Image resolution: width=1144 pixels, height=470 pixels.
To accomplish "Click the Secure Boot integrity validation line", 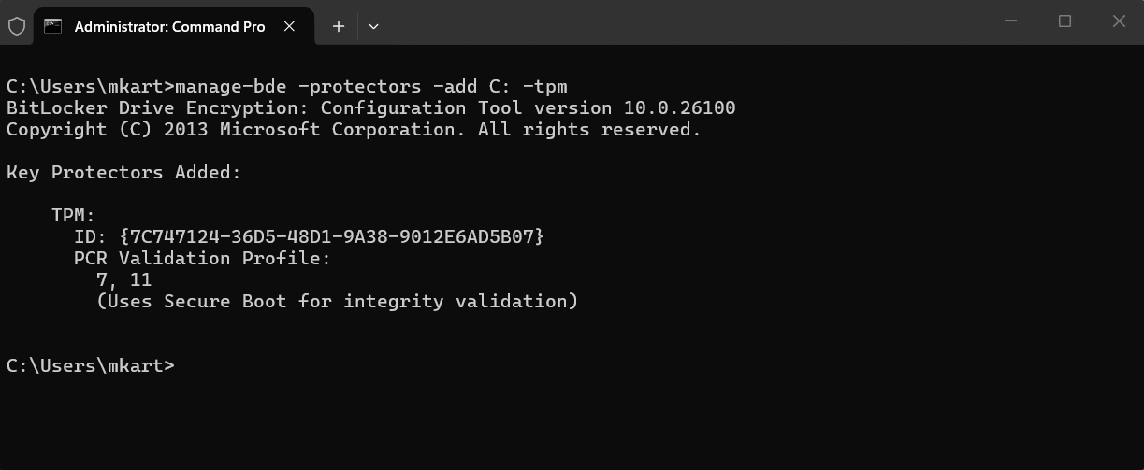I will click(337, 302).
